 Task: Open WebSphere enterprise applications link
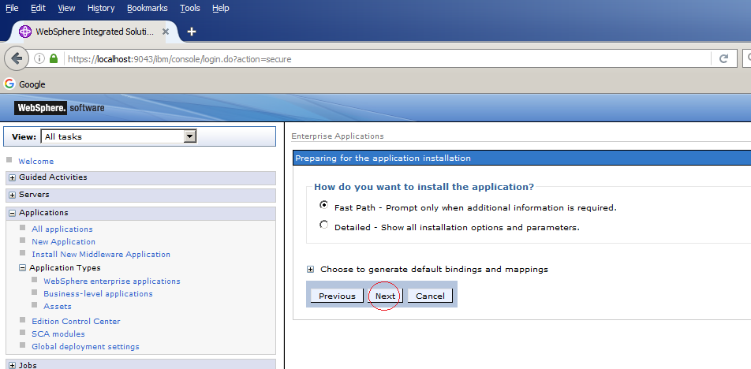click(x=112, y=281)
